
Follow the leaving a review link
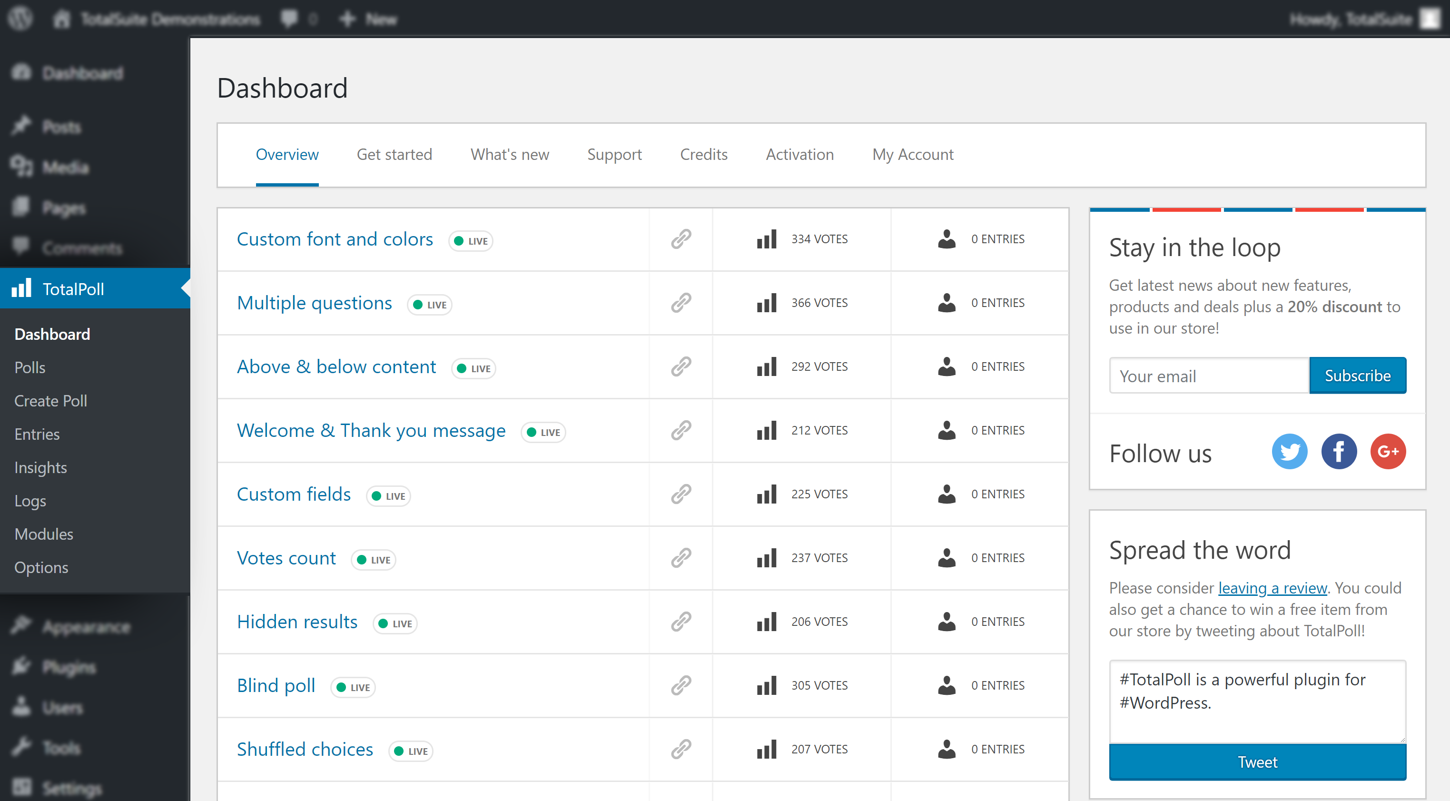[1272, 588]
